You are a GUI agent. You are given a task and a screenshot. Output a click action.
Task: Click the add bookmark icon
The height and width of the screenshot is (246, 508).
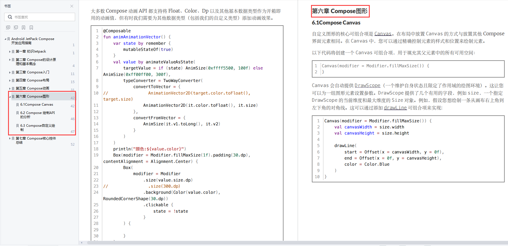point(24,28)
